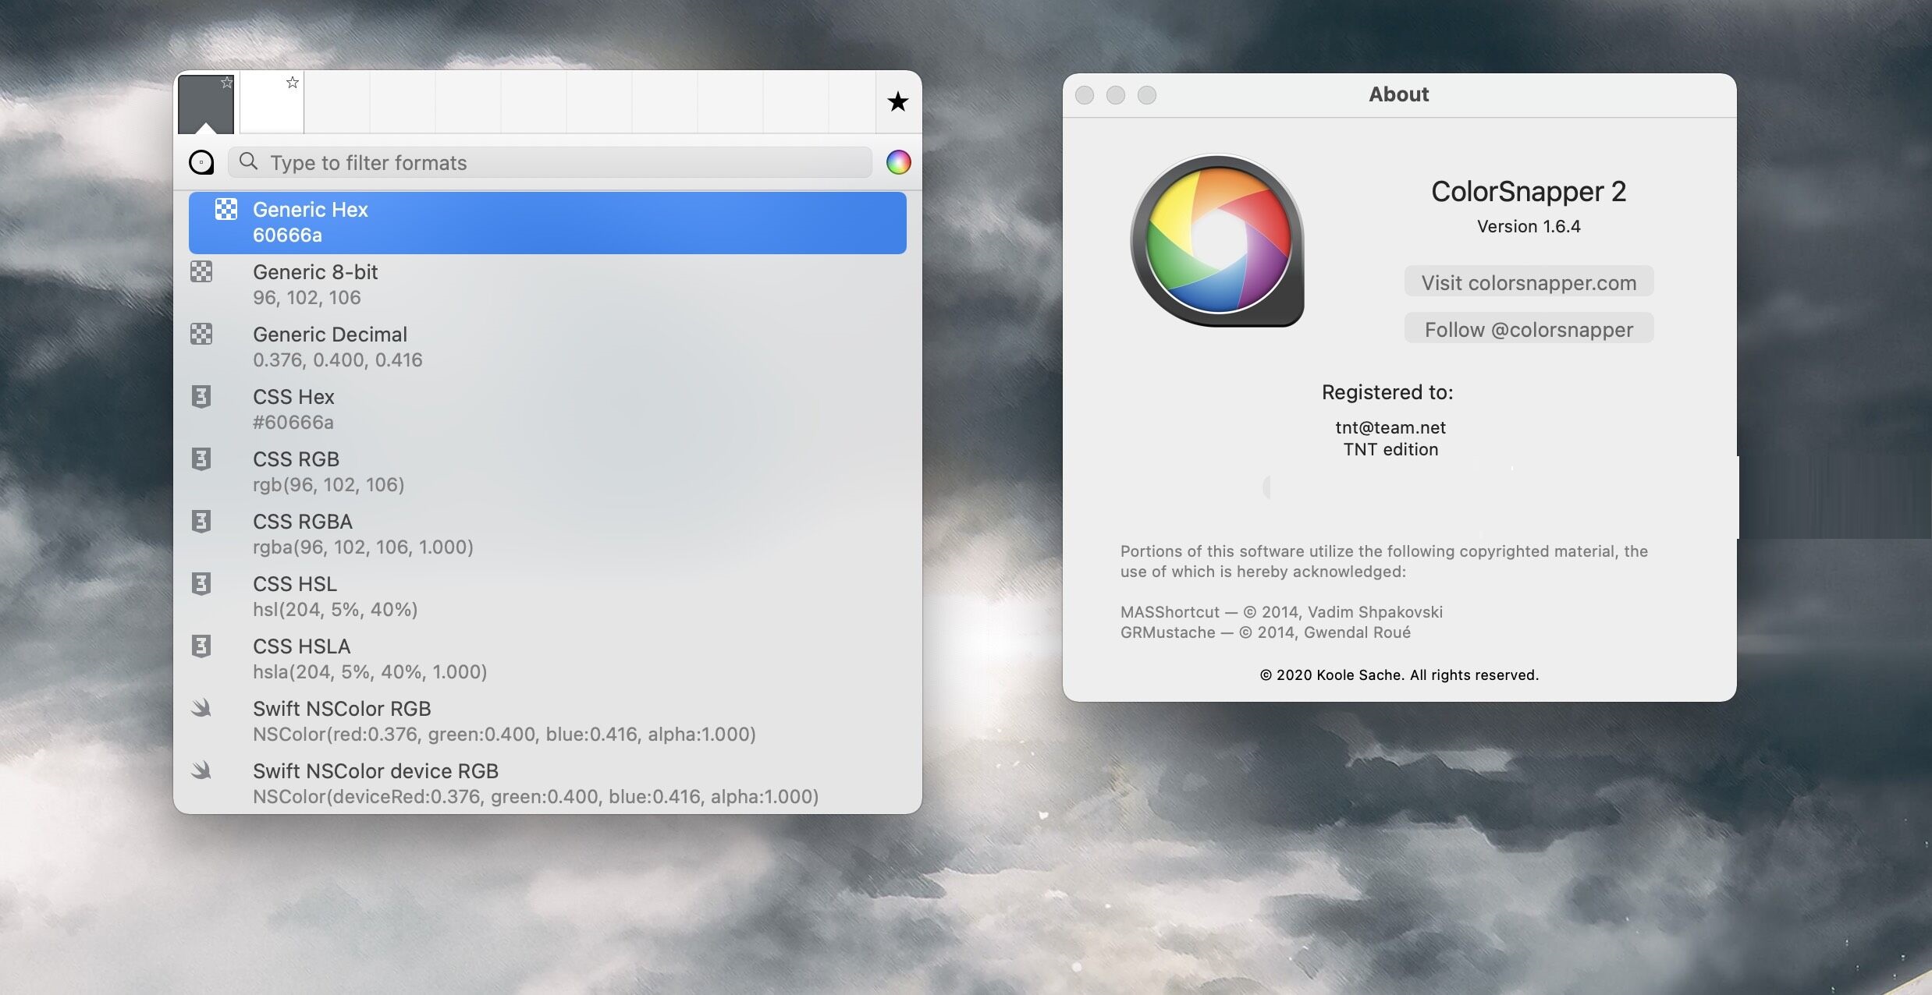Select Swift NSColor device RGB format
The height and width of the screenshot is (995, 1932).
(546, 783)
